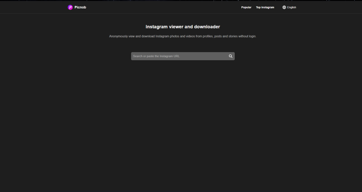Click the 'Search or paste the Instagram URL' placeholder
This screenshot has width=362, height=192.
pos(156,56)
